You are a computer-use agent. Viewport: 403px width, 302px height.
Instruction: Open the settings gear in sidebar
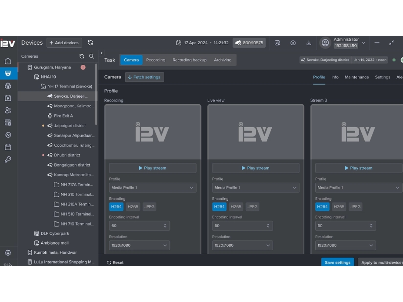click(x=8, y=253)
